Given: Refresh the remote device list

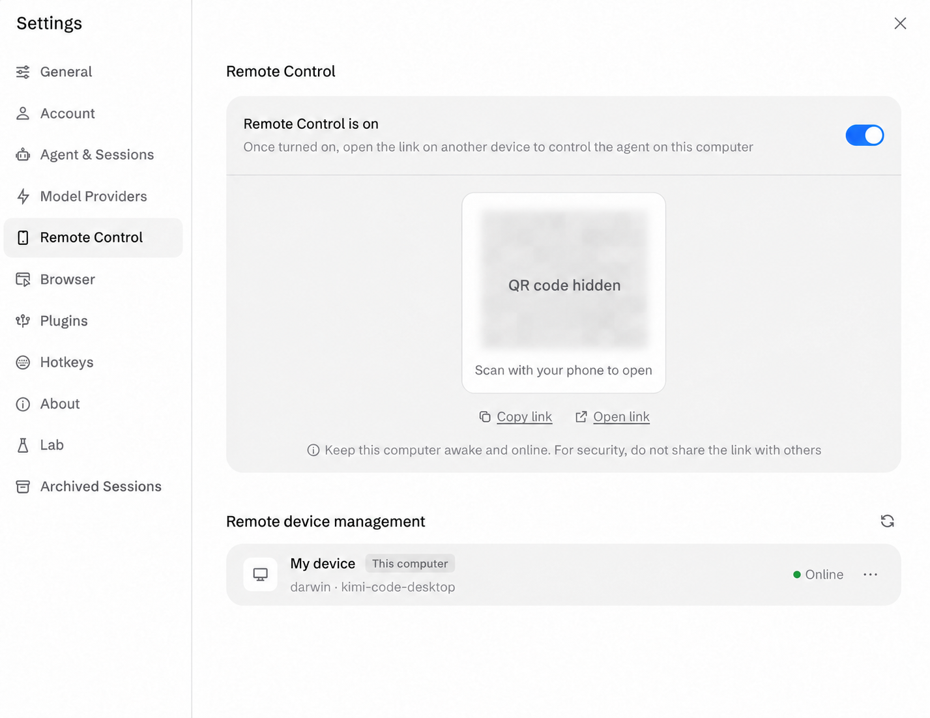Looking at the screenshot, I should (x=887, y=521).
